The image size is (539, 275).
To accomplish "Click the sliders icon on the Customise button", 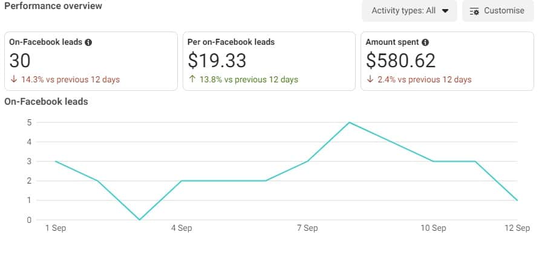I will coord(474,11).
